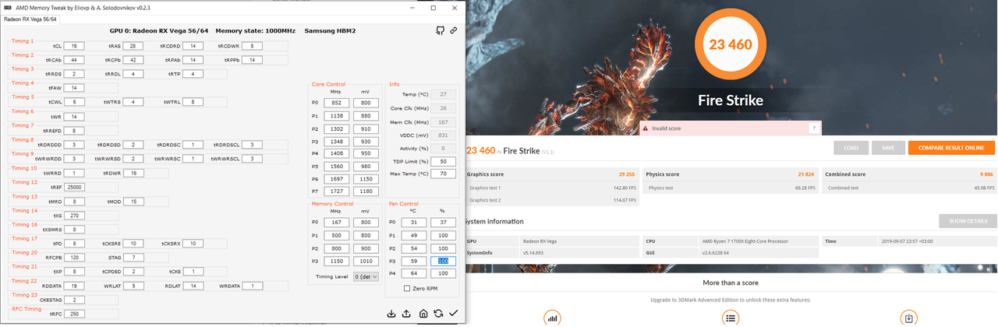Click the list feature icon in 3DMark
Viewport: 998px width, 327px height.
pos(731,318)
